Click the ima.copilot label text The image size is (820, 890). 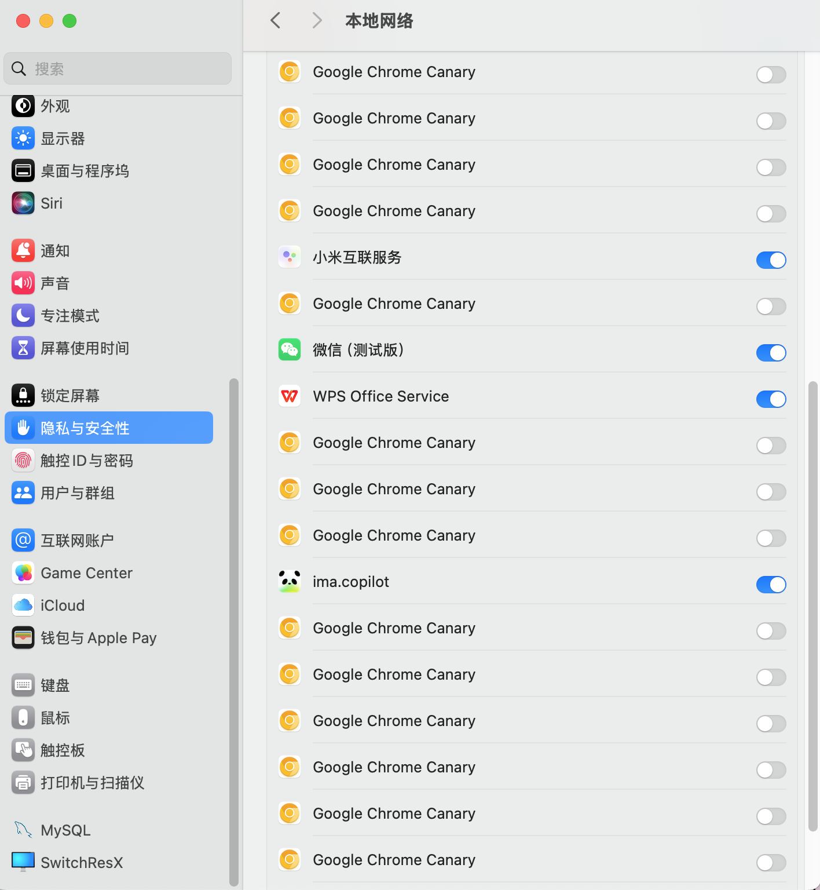[x=351, y=582]
